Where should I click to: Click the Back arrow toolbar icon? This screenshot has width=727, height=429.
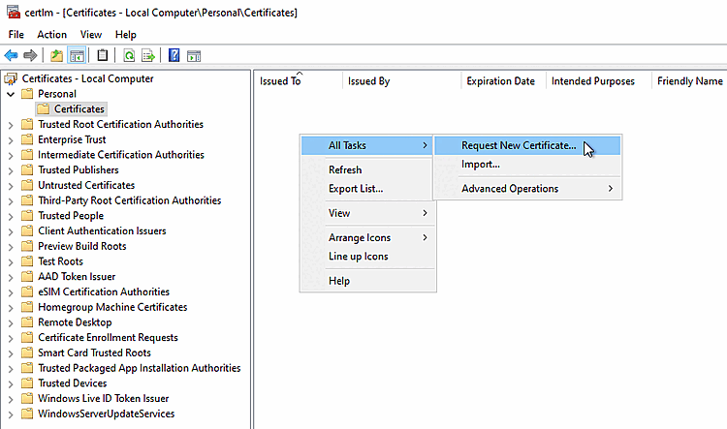tap(11, 56)
